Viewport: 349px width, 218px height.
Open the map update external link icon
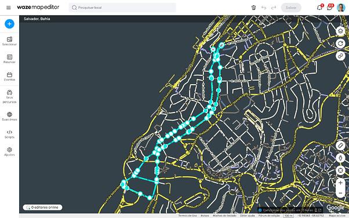[x=320, y=210]
